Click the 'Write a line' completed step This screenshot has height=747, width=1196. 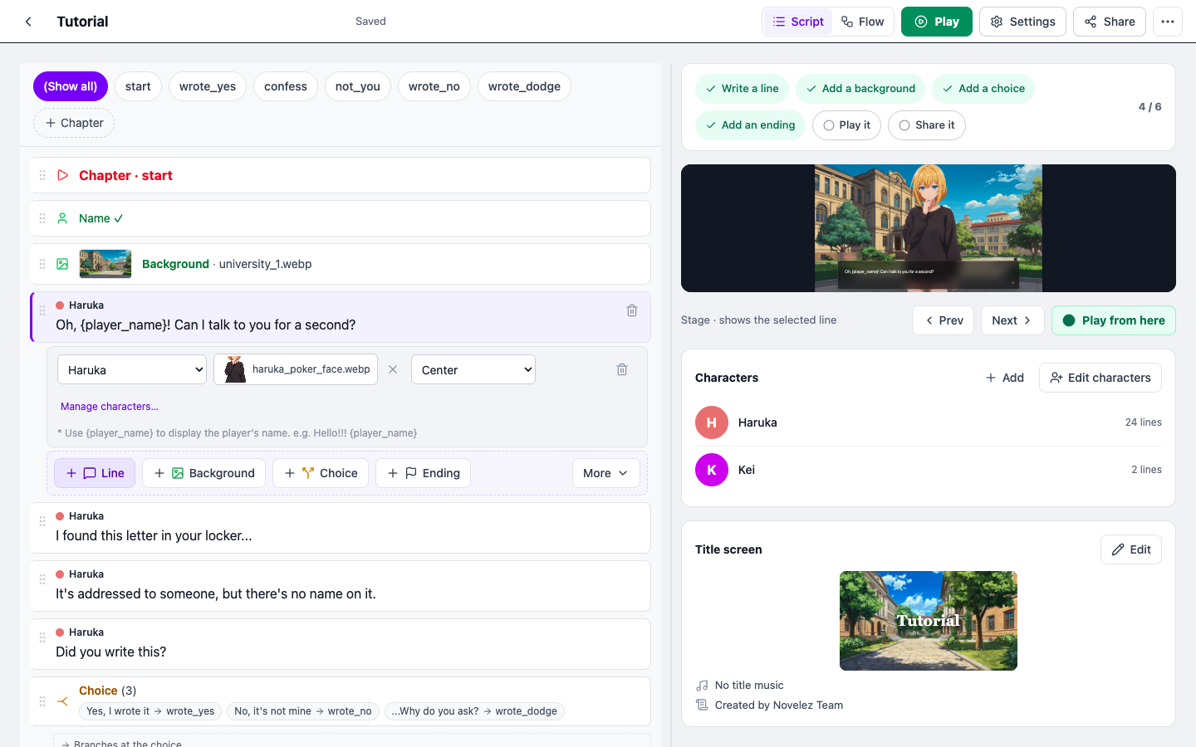[742, 89]
